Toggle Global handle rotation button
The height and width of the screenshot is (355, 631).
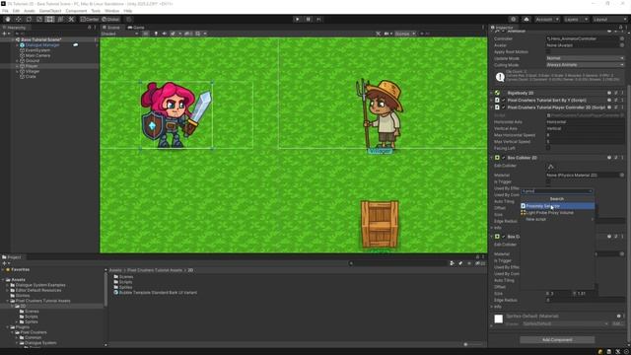[x=110, y=20]
